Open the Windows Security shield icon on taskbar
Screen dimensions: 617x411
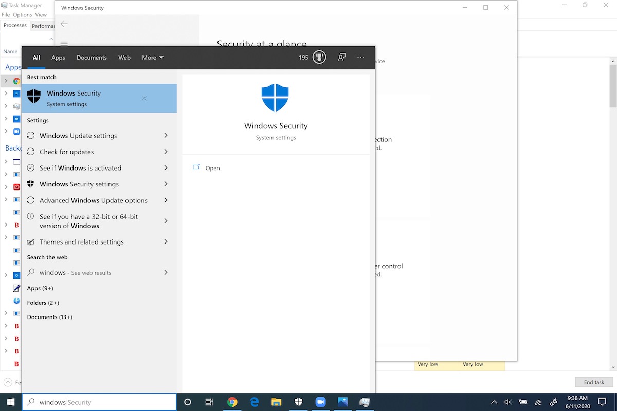click(299, 402)
